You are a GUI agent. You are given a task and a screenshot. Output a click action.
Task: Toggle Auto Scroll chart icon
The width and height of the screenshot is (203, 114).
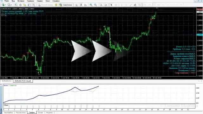(101, 5)
